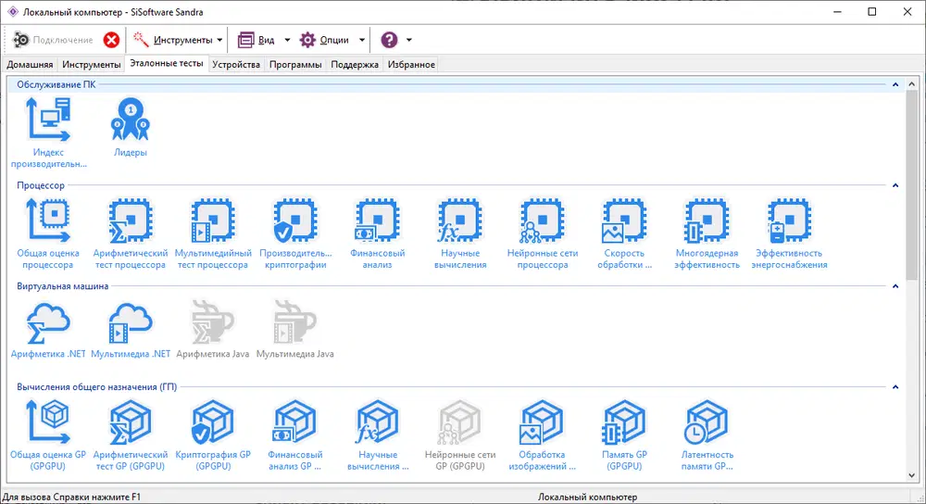This screenshot has height=504, width=926.
Task: Select the Эталонные тесты tab
Action: pyautogui.click(x=167, y=63)
